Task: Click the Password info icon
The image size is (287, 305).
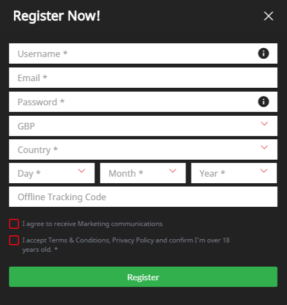Action: (263, 101)
